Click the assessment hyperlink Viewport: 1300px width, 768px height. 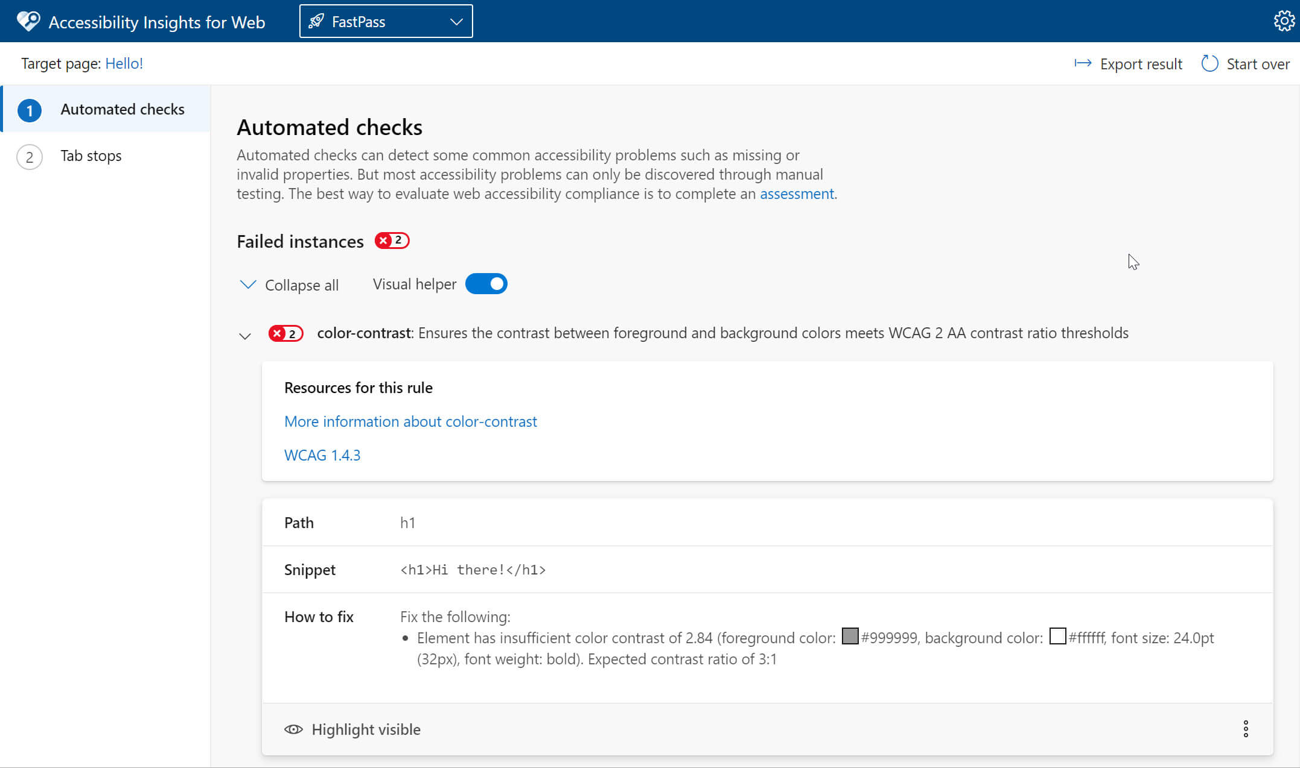[x=796, y=193]
